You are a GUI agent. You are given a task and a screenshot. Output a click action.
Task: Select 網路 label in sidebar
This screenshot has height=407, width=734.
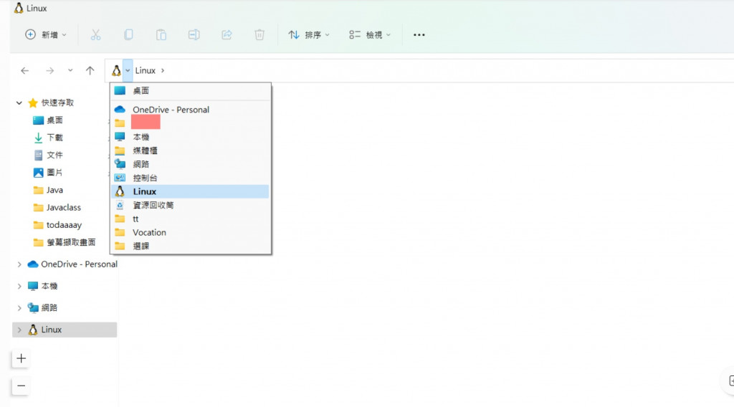[x=49, y=308]
